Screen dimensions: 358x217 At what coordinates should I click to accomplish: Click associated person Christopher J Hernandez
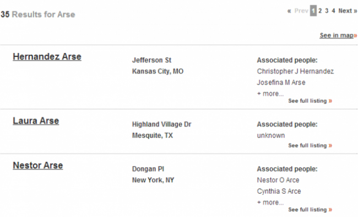295,71
